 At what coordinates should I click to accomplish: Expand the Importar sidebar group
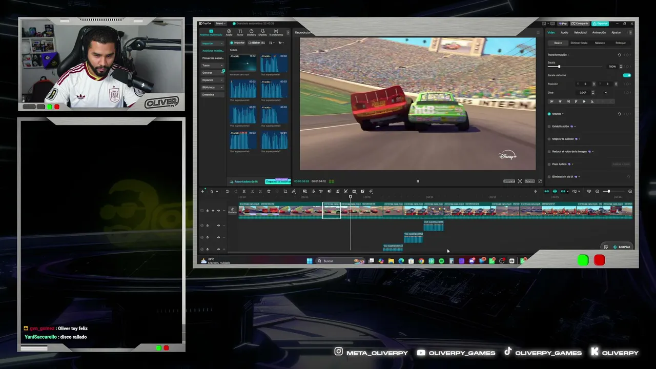(213, 44)
